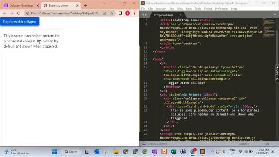Open a new Chrome tab
Screen dimensions: 279x157
pyautogui.click(x=85, y=6)
